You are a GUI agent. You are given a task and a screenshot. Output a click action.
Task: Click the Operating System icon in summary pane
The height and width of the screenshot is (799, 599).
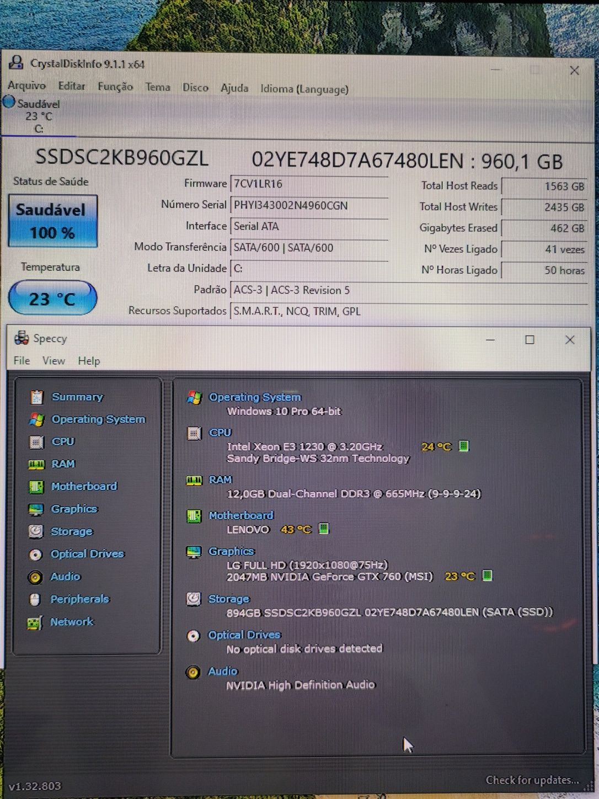[195, 397]
